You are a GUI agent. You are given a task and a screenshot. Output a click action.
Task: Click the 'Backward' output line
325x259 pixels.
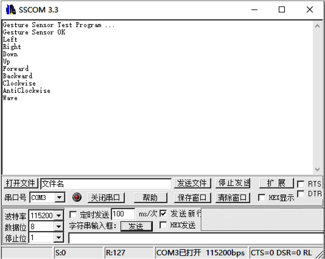coord(18,76)
